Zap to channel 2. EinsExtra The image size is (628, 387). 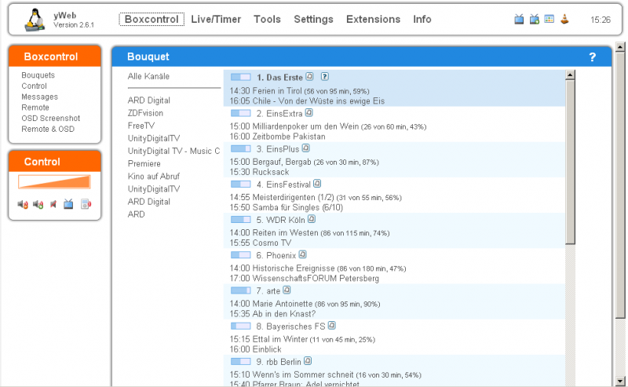click(x=279, y=114)
